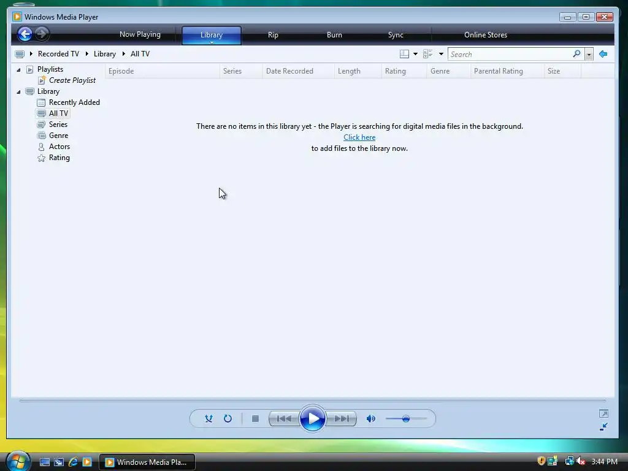
Task: Click the Library node TV icon
Action: click(29, 92)
